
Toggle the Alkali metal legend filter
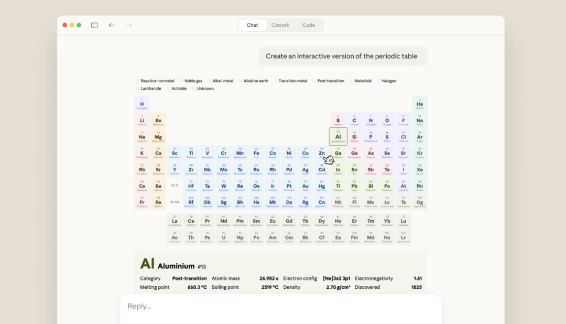pos(223,81)
